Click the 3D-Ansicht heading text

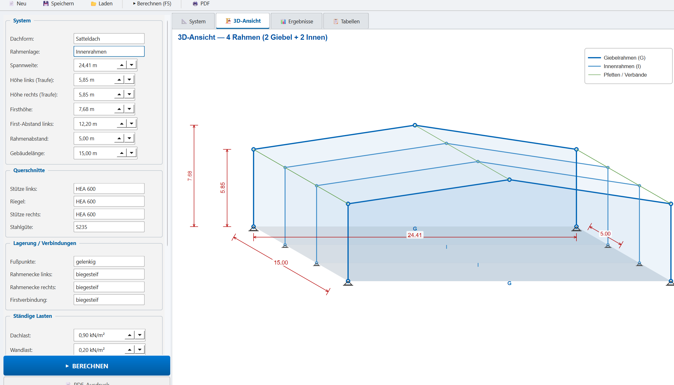[252, 37]
